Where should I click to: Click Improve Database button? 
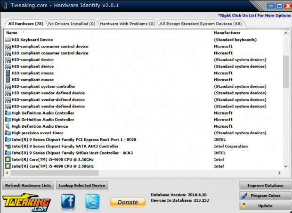coord(265,185)
